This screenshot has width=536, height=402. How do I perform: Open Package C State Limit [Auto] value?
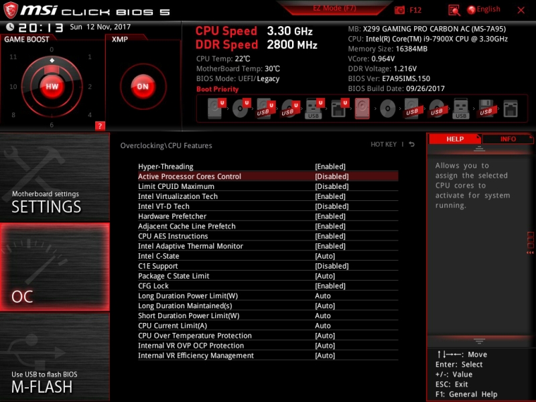[x=325, y=276]
